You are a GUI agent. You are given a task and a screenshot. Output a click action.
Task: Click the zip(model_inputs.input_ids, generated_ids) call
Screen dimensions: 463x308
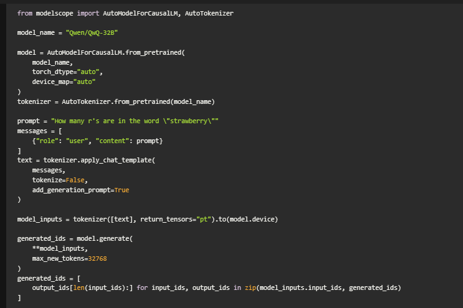tap(323, 288)
